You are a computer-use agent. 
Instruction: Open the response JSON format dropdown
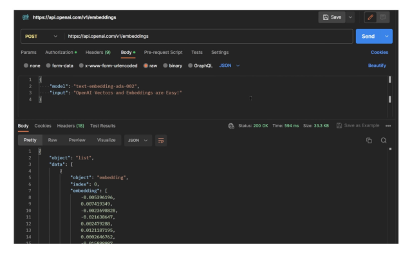tap(138, 141)
